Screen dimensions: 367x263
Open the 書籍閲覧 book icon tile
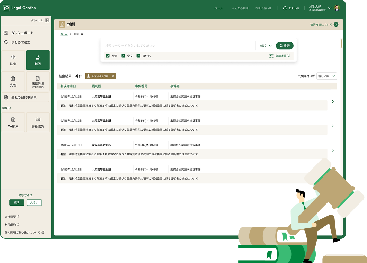pyautogui.click(x=38, y=123)
